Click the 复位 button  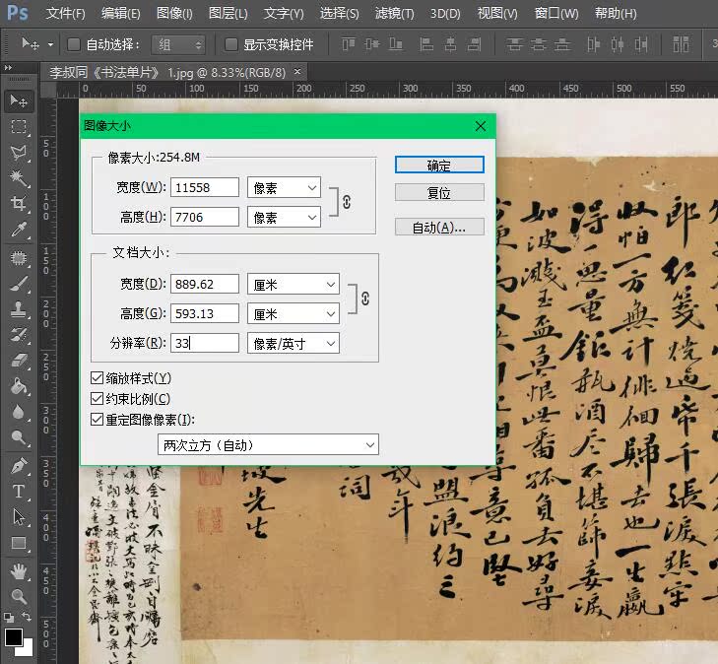click(x=439, y=193)
